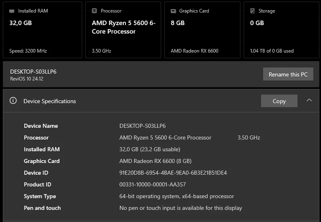This screenshot has width=321, height=222.
Task: Collapse the Device Specifications section chevron
Action: pyautogui.click(x=309, y=100)
